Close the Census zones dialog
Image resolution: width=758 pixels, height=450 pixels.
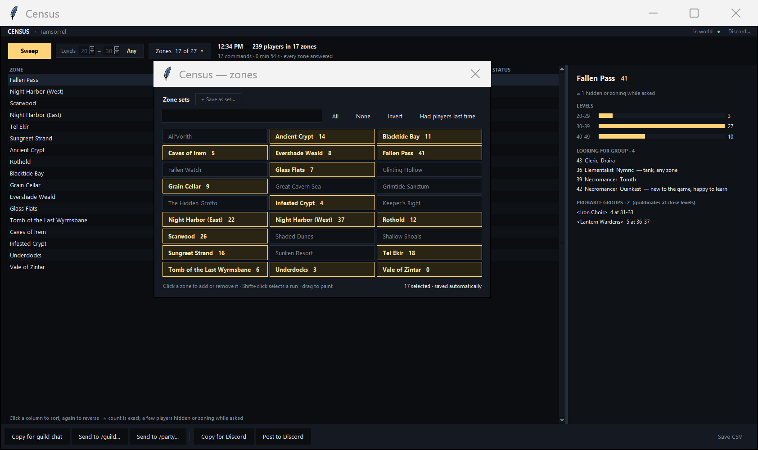coord(475,74)
